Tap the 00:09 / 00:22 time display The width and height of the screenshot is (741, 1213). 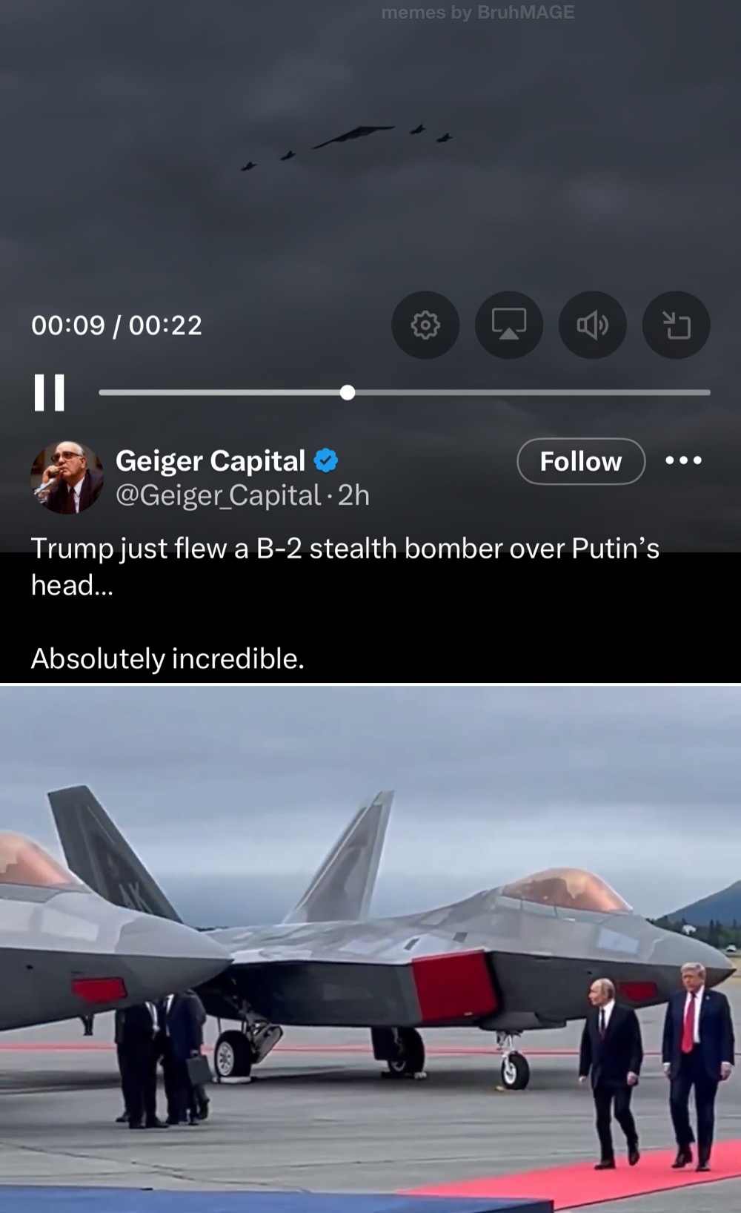pos(116,325)
